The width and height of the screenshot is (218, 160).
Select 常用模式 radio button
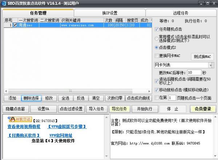157,38
